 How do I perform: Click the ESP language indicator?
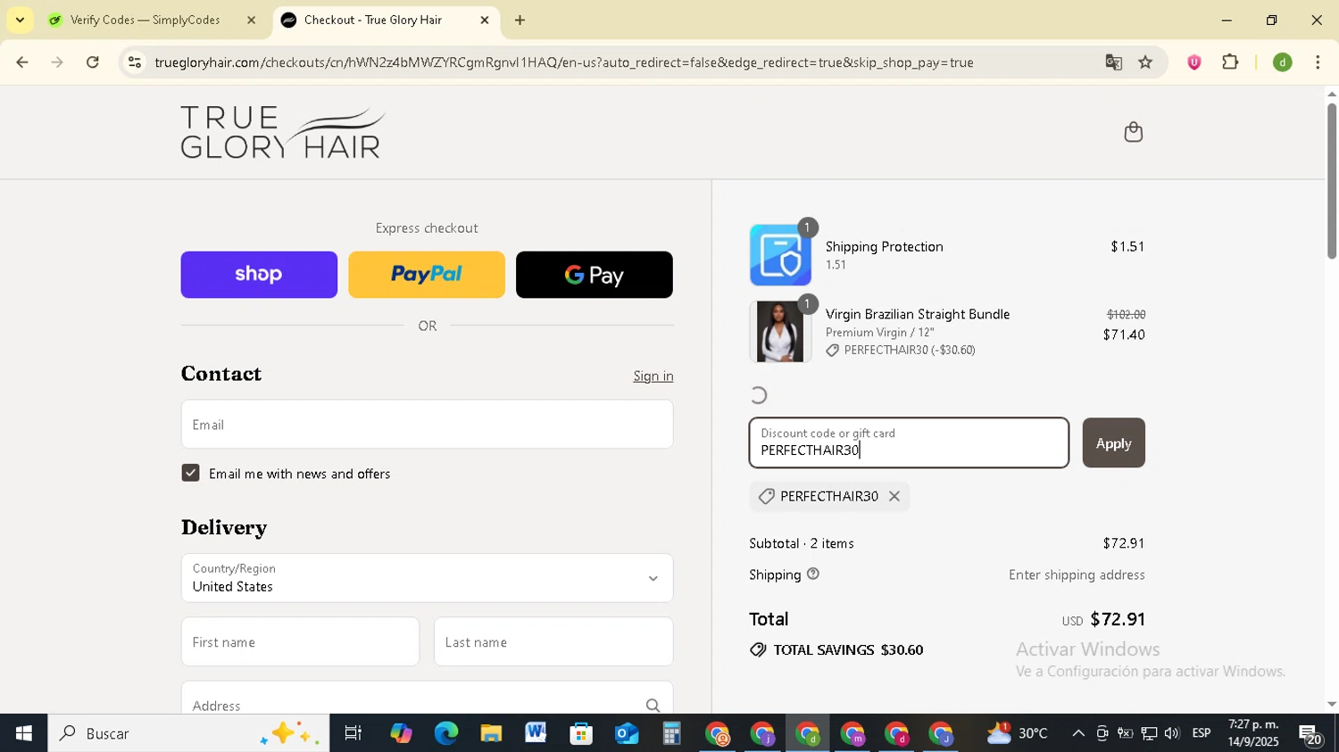pyautogui.click(x=1202, y=733)
